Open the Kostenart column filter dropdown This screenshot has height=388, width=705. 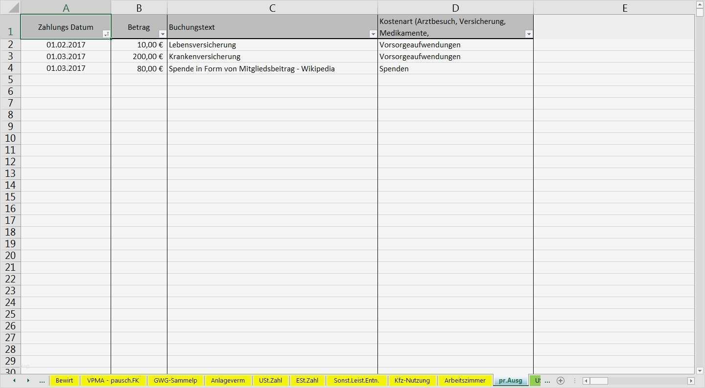tap(529, 34)
